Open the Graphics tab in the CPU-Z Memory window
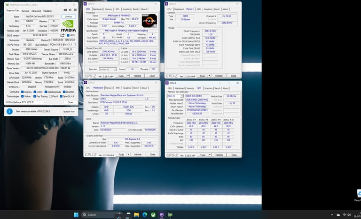The width and height of the screenshot is (361, 219). click(x=208, y=9)
